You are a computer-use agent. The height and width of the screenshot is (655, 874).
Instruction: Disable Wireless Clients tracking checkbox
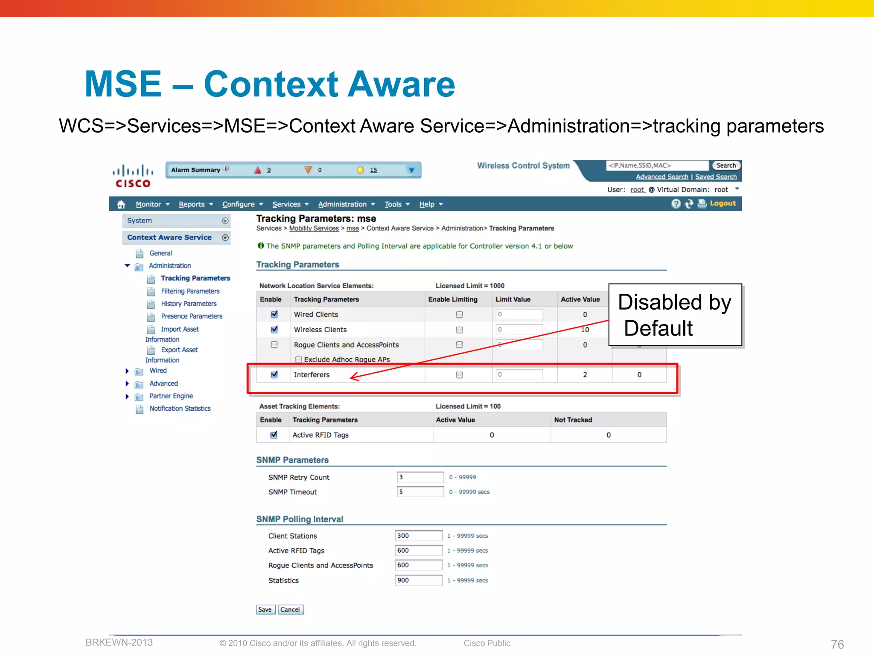click(274, 330)
